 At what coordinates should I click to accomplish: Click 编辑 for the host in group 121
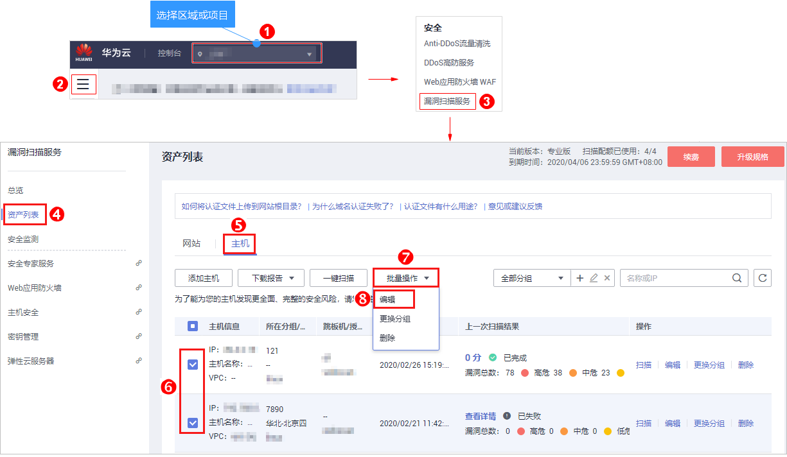pyautogui.click(x=673, y=365)
